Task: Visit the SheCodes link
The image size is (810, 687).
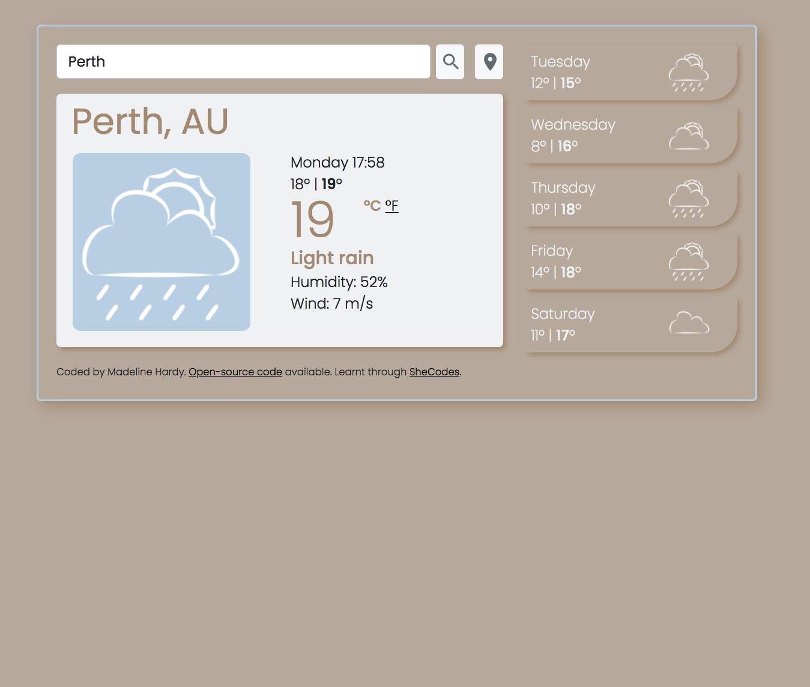Action: click(x=434, y=372)
